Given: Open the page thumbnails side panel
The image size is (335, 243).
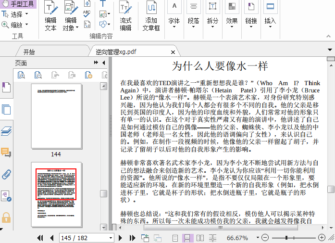Looking at the screenshot, I should [x=6, y=109].
